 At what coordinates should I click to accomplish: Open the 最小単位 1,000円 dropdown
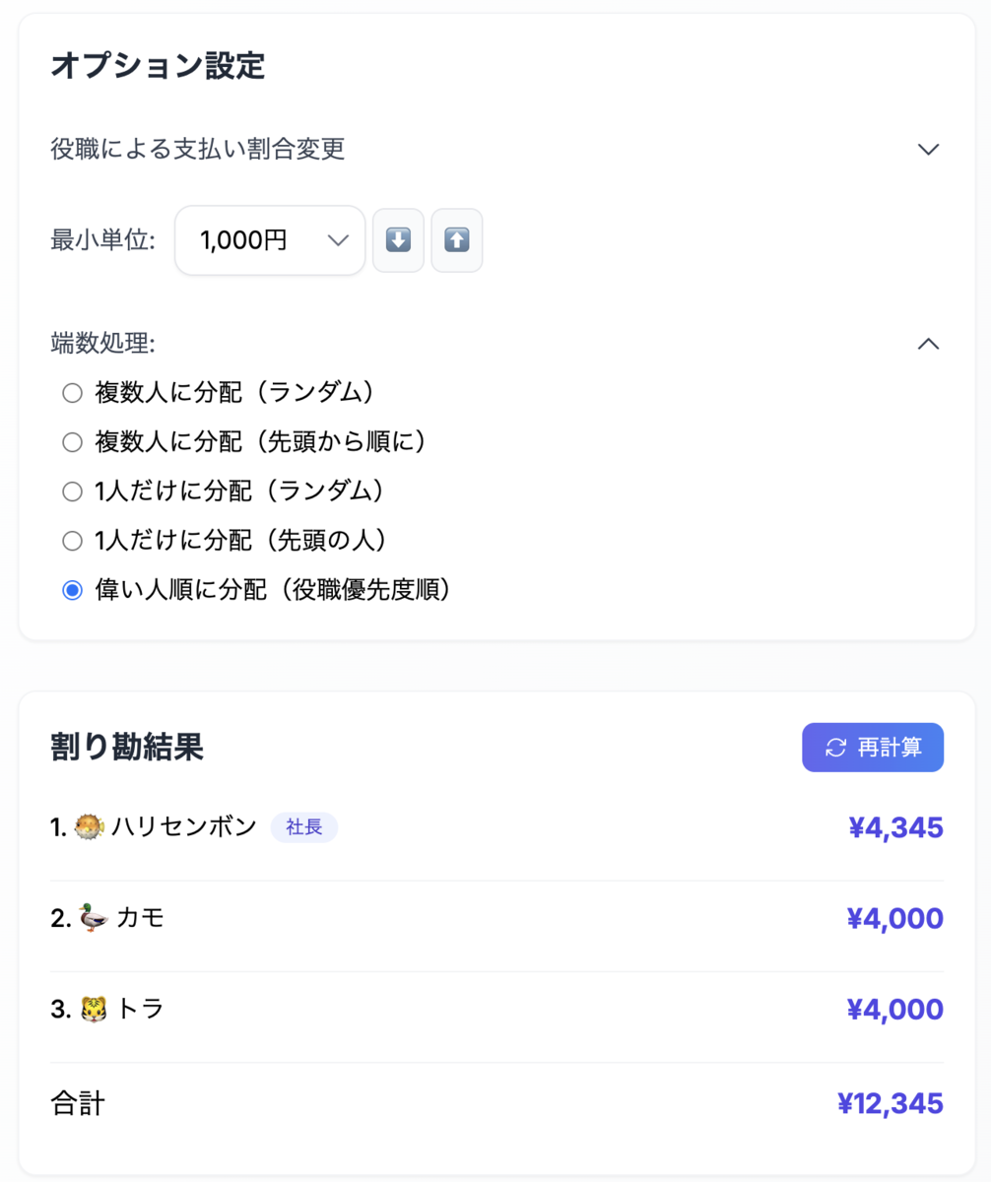point(270,240)
